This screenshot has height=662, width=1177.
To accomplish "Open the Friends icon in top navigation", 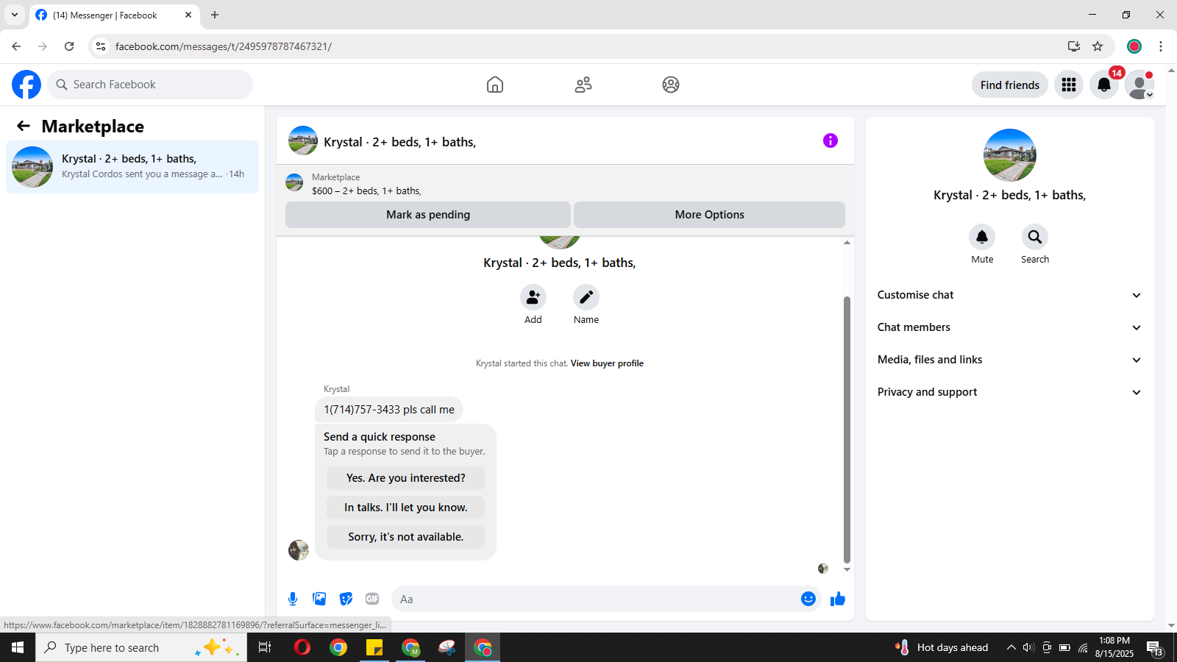I will [x=583, y=85].
